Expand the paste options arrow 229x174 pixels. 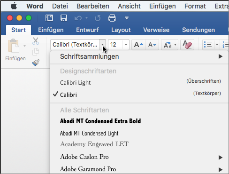click(x=24, y=46)
